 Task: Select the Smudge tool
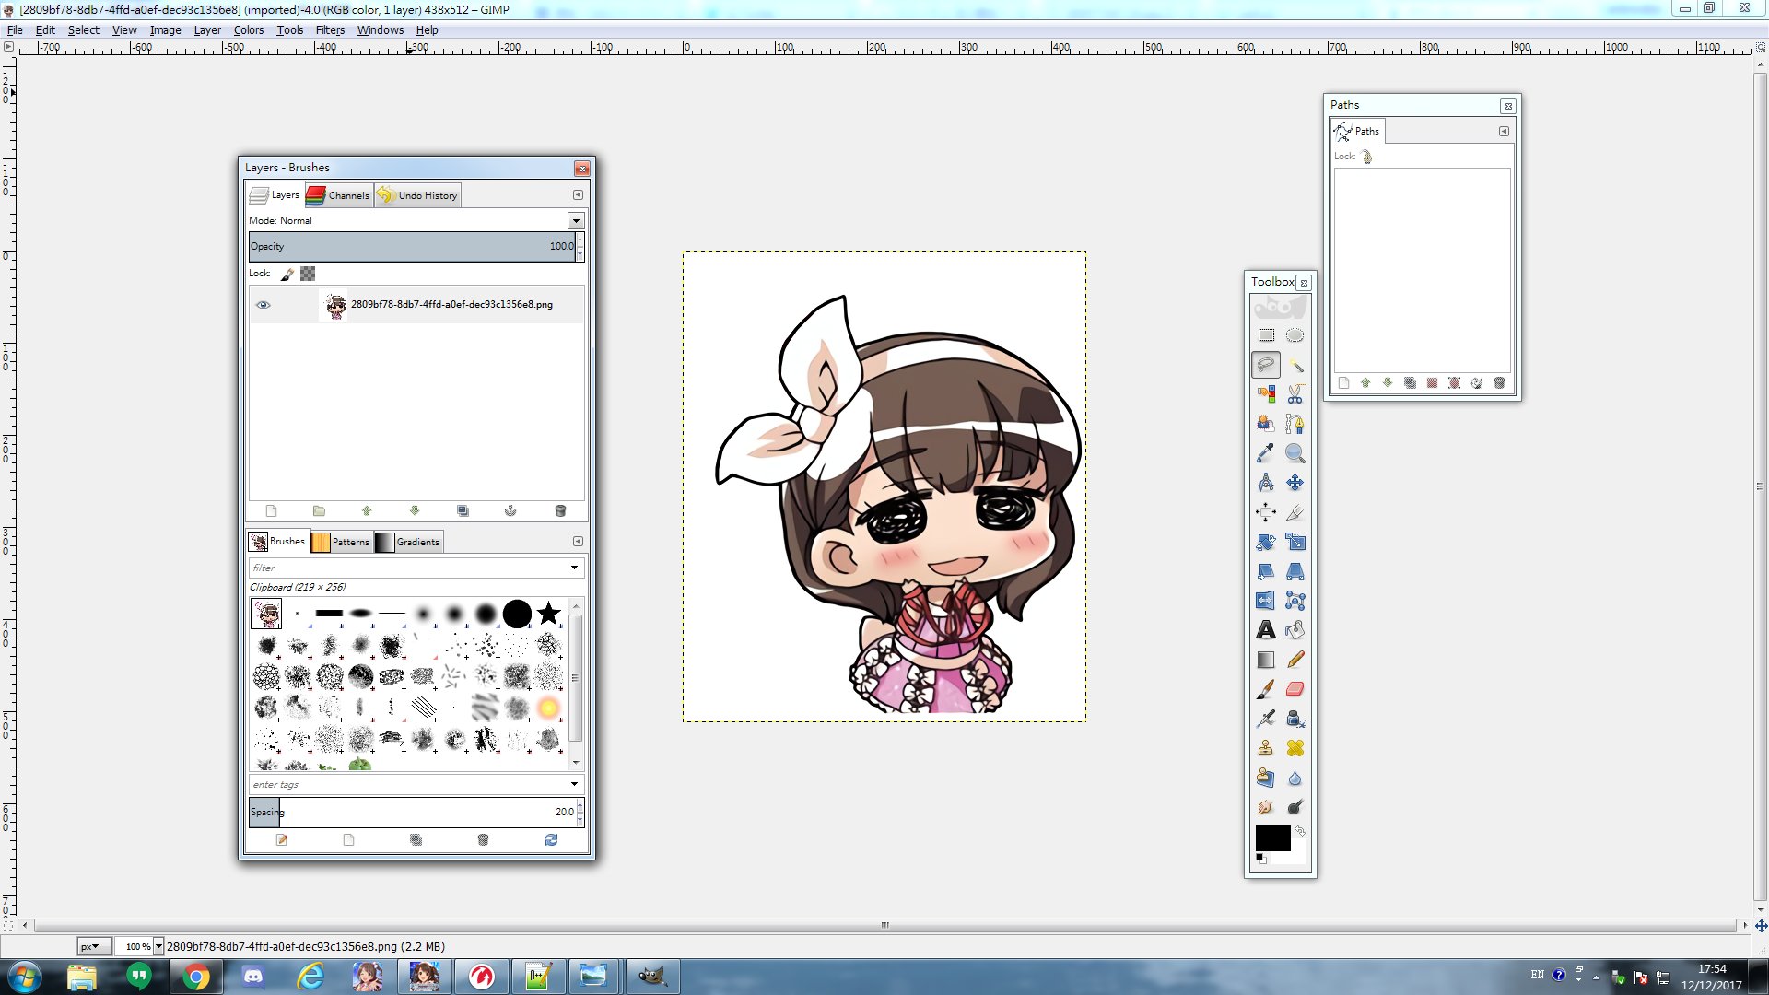click(x=1266, y=807)
